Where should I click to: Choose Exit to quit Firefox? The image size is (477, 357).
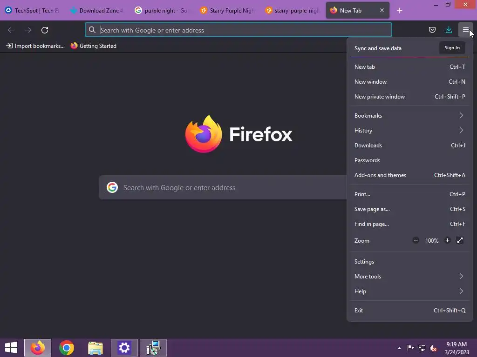pyautogui.click(x=410, y=311)
